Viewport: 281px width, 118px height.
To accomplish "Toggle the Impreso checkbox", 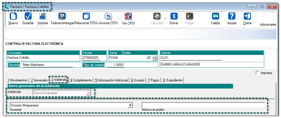I will 258,73.
